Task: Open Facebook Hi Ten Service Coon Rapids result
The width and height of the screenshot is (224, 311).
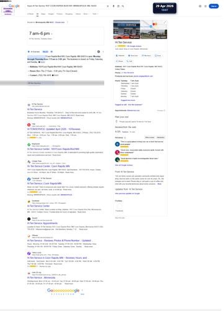Action: pos(44,183)
